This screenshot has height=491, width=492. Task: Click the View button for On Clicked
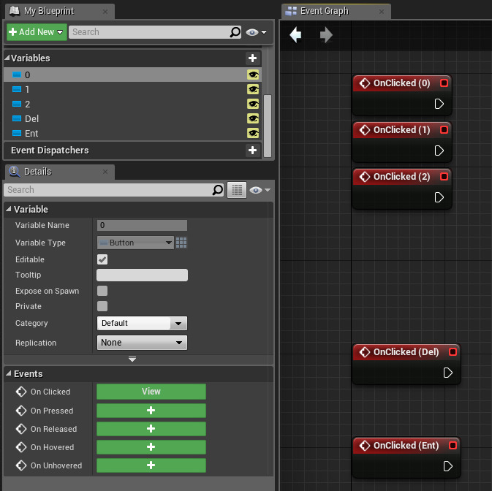[151, 392]
